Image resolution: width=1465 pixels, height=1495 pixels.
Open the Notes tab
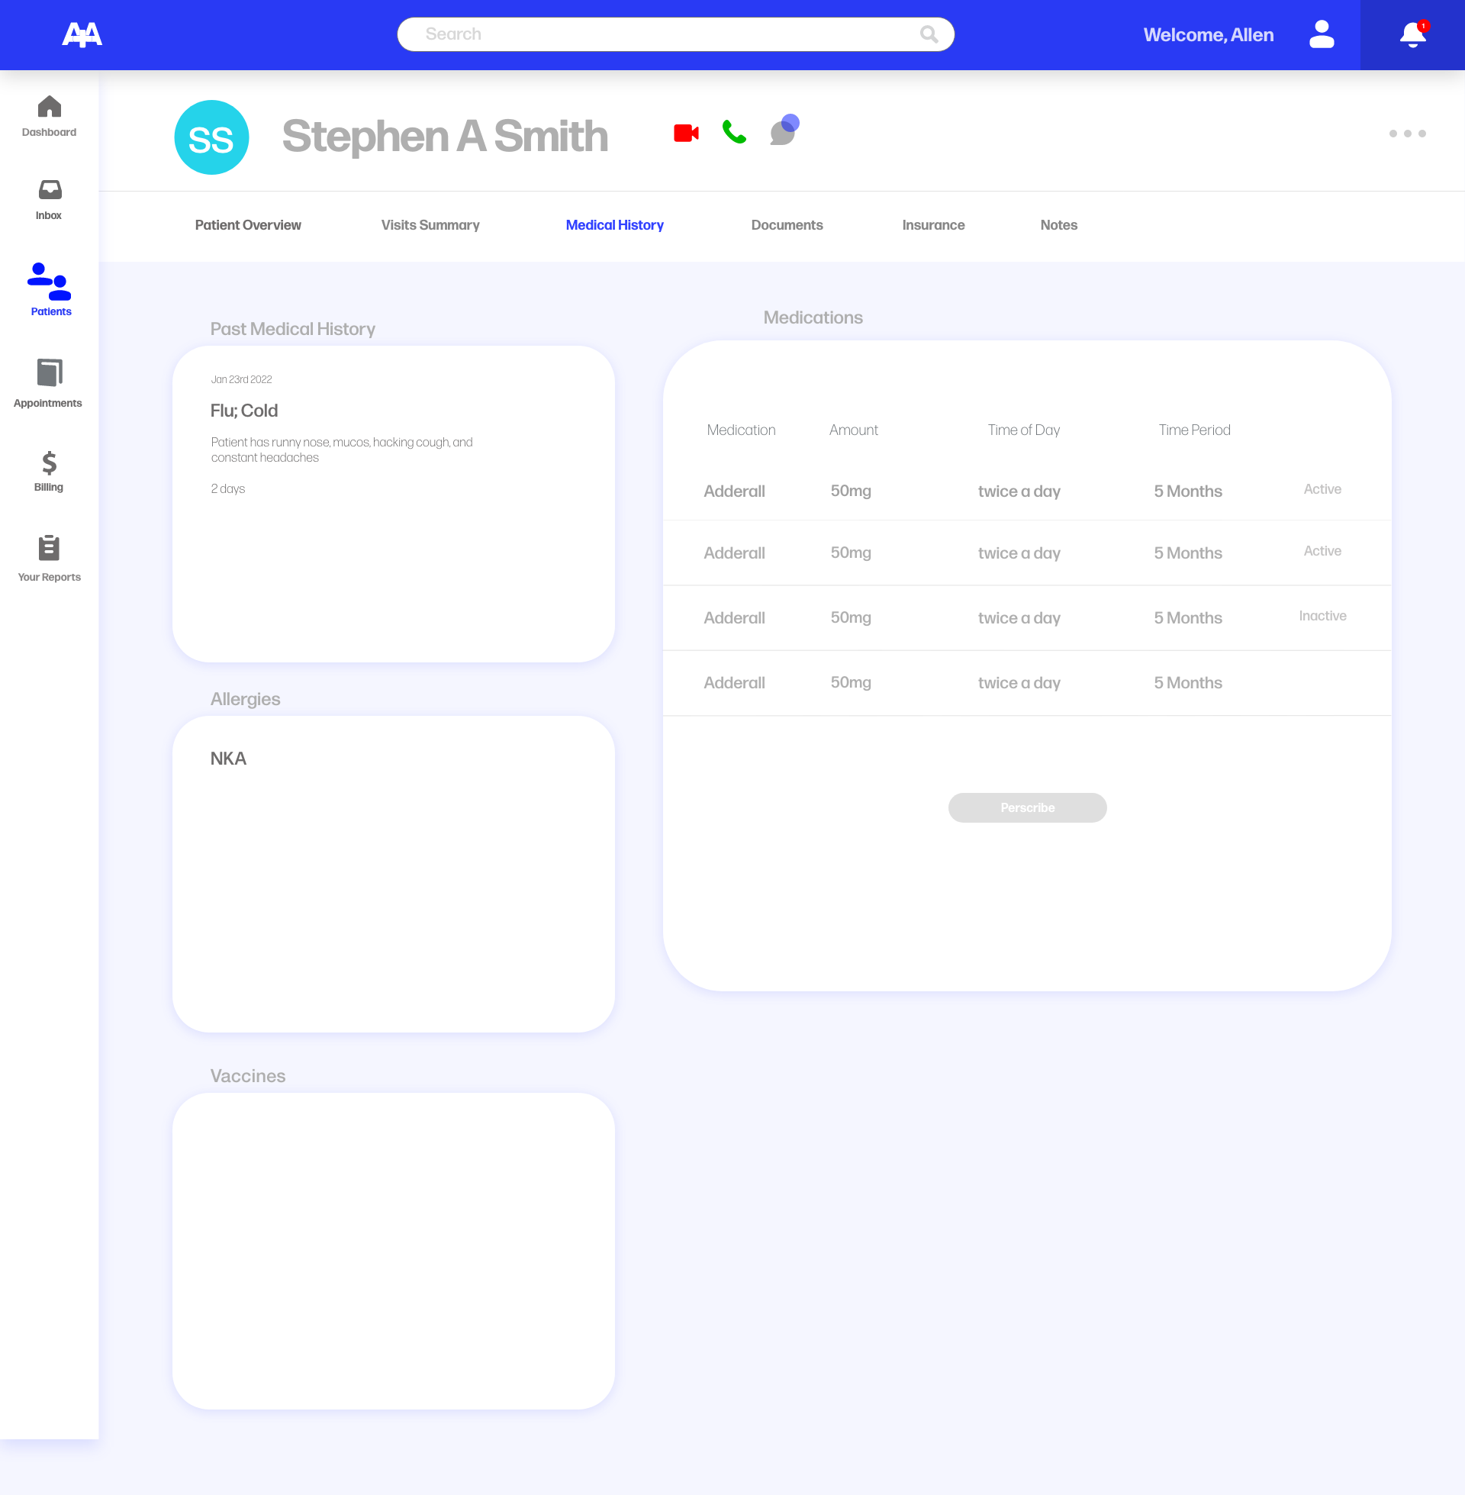(1058, 225)
